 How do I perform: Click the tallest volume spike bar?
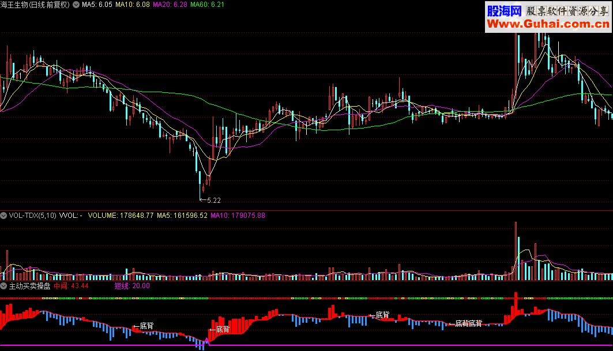(516, 251)
